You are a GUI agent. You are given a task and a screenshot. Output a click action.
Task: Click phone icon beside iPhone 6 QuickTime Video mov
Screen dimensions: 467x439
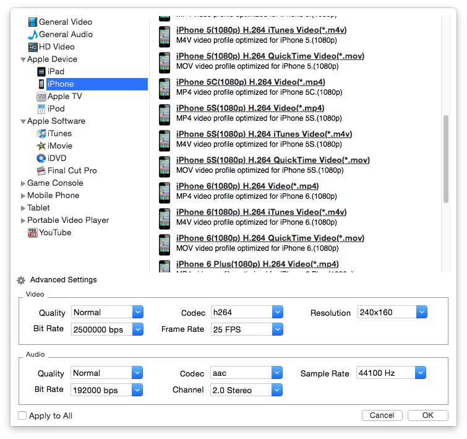[x=165, y=245]
